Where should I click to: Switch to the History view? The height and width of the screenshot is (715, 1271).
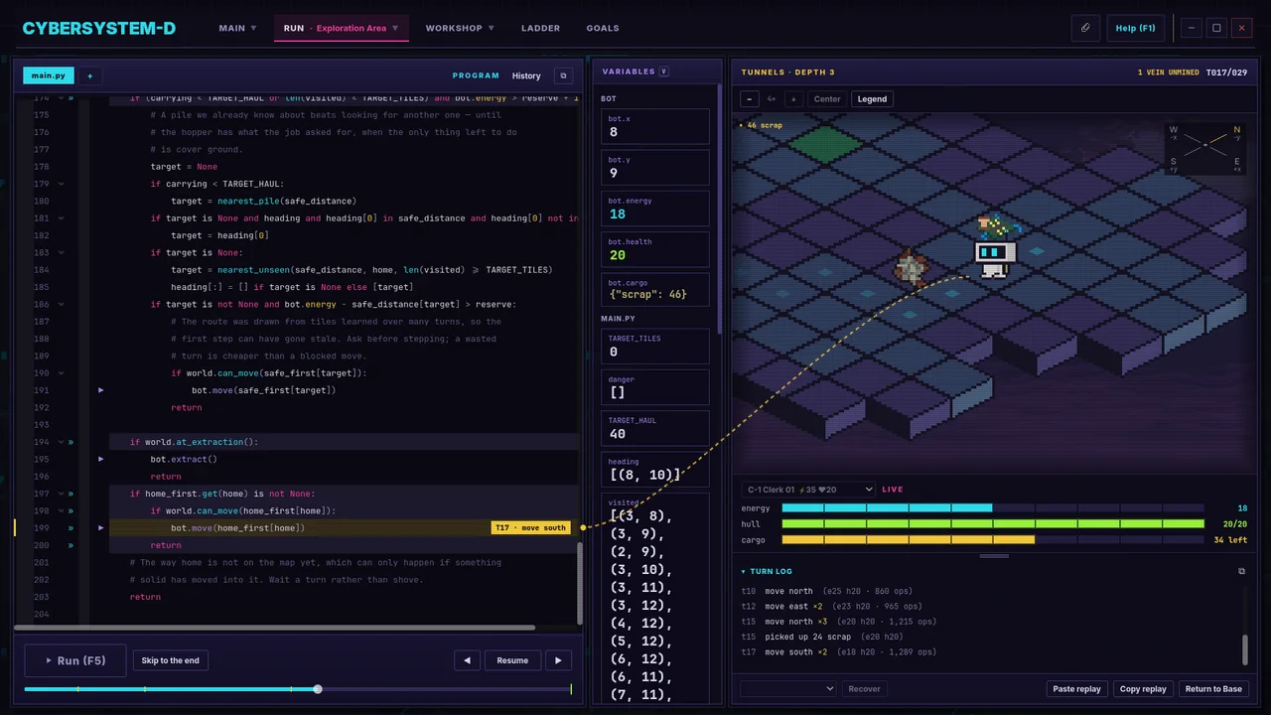coord(526,75)
